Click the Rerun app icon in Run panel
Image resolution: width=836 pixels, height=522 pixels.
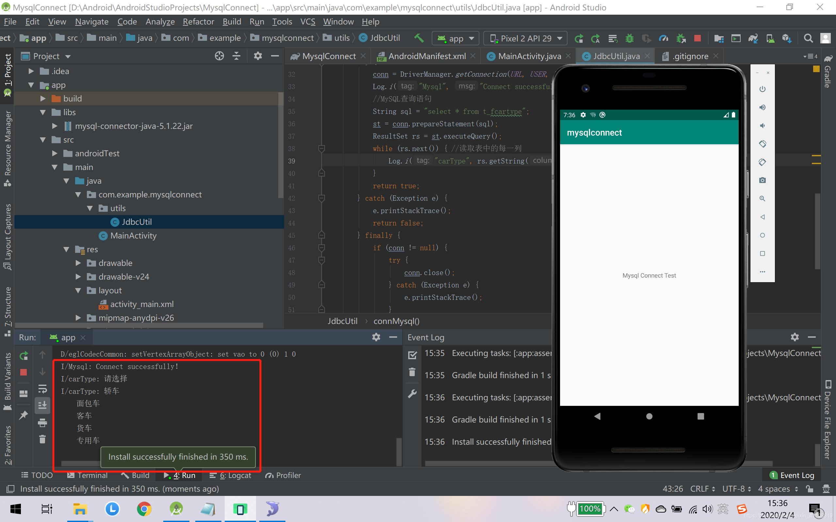(24, 355)
